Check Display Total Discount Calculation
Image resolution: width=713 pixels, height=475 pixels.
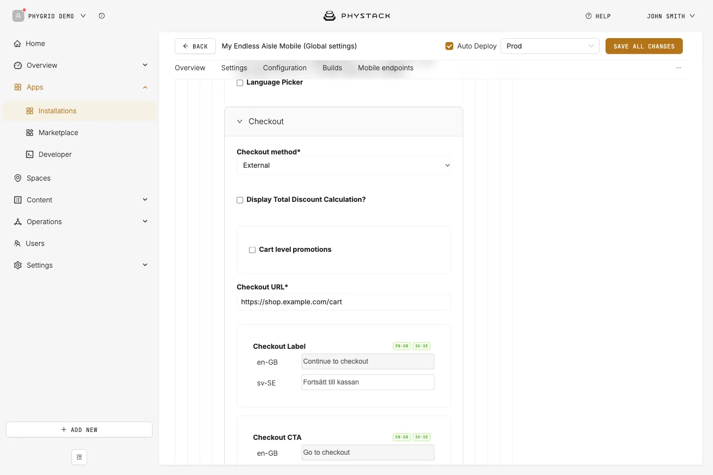click(240, 200)
